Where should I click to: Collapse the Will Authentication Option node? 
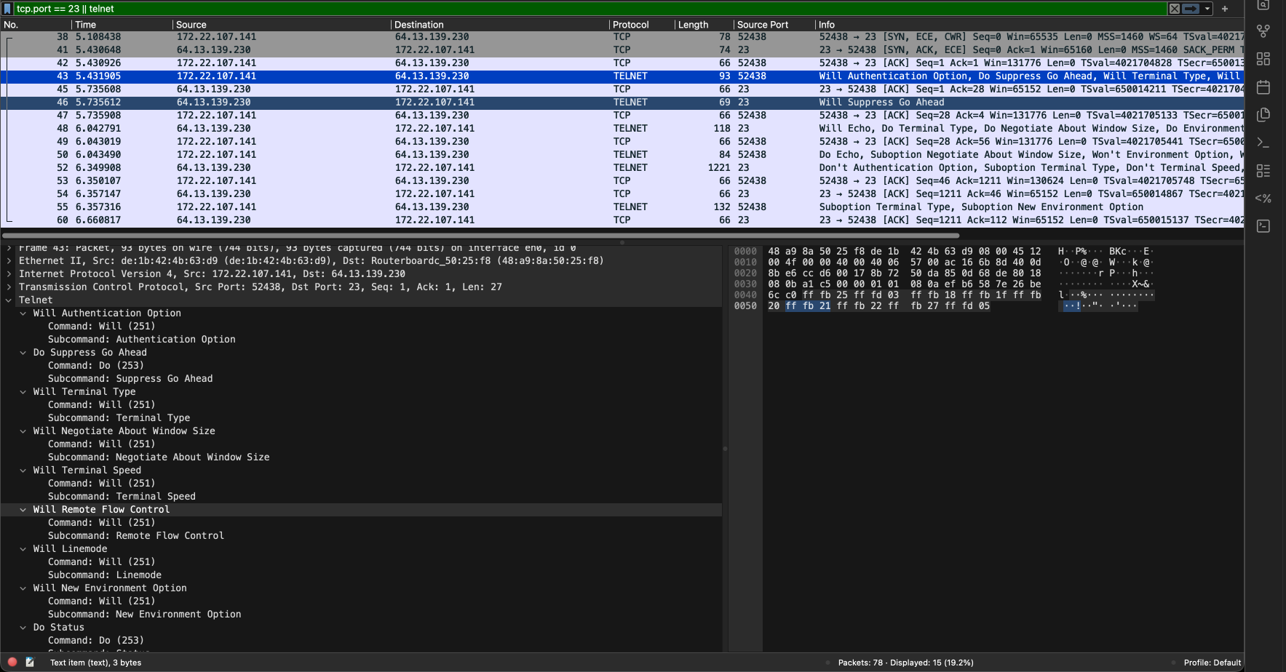point(23,313)
